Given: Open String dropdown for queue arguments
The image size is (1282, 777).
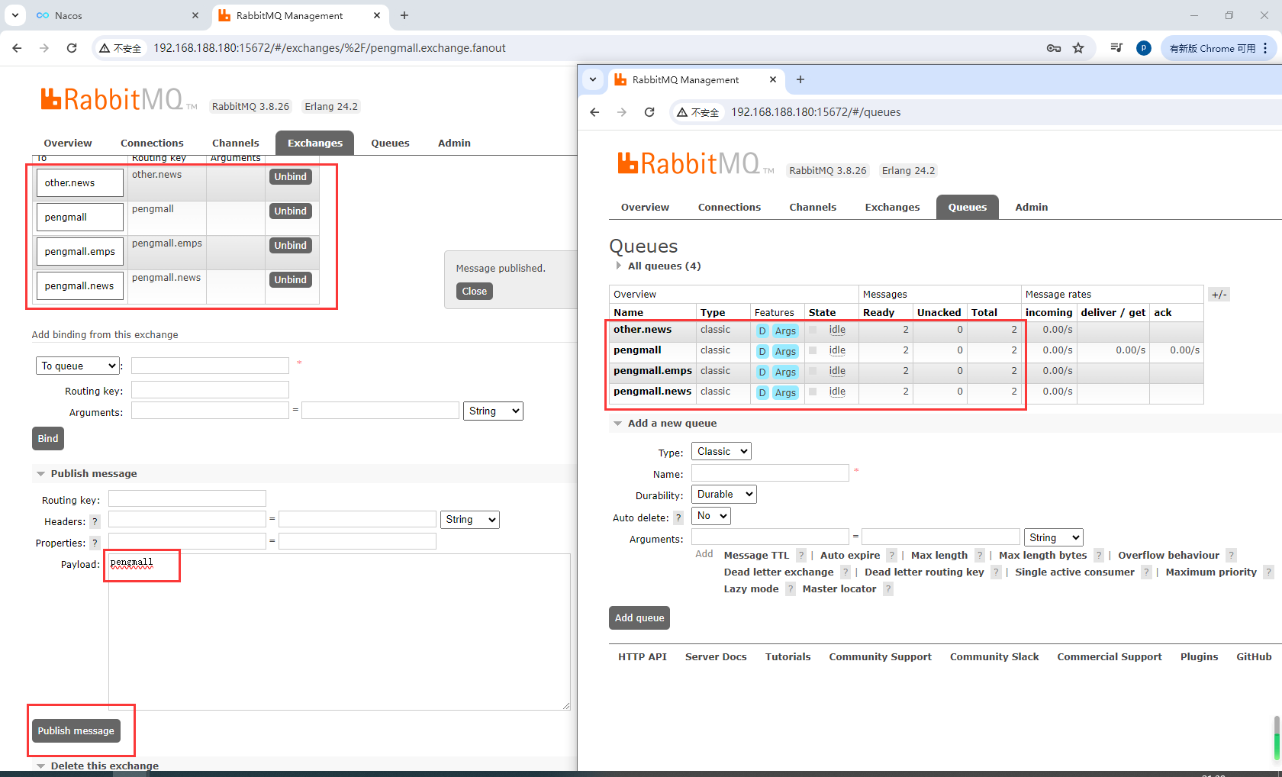Looking at the screenshot, I should (1053, 537).
